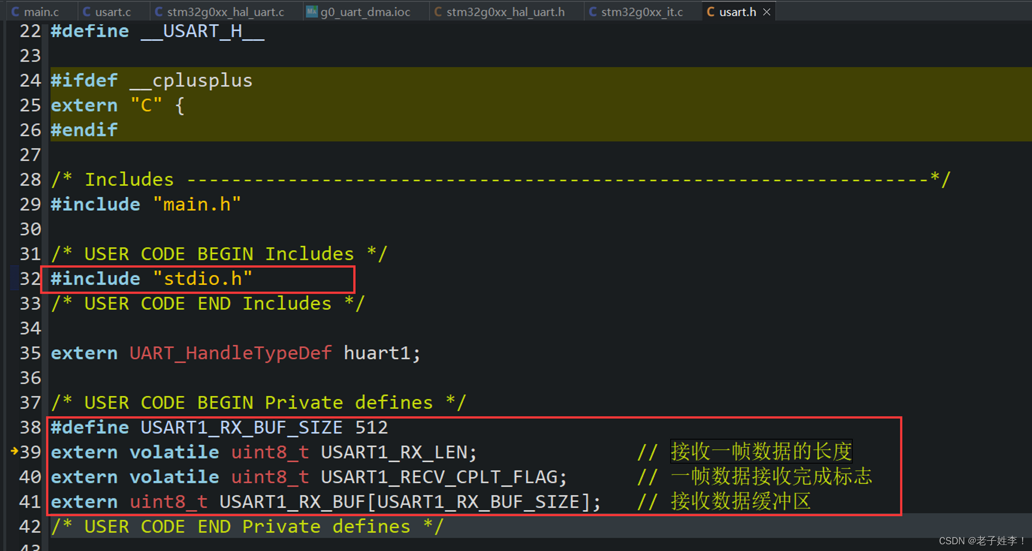Click the file icon on stm32g0xx_it.c tab
Image resolution: width=1032 pixels, height=551 pixels.
coord(593,11)
